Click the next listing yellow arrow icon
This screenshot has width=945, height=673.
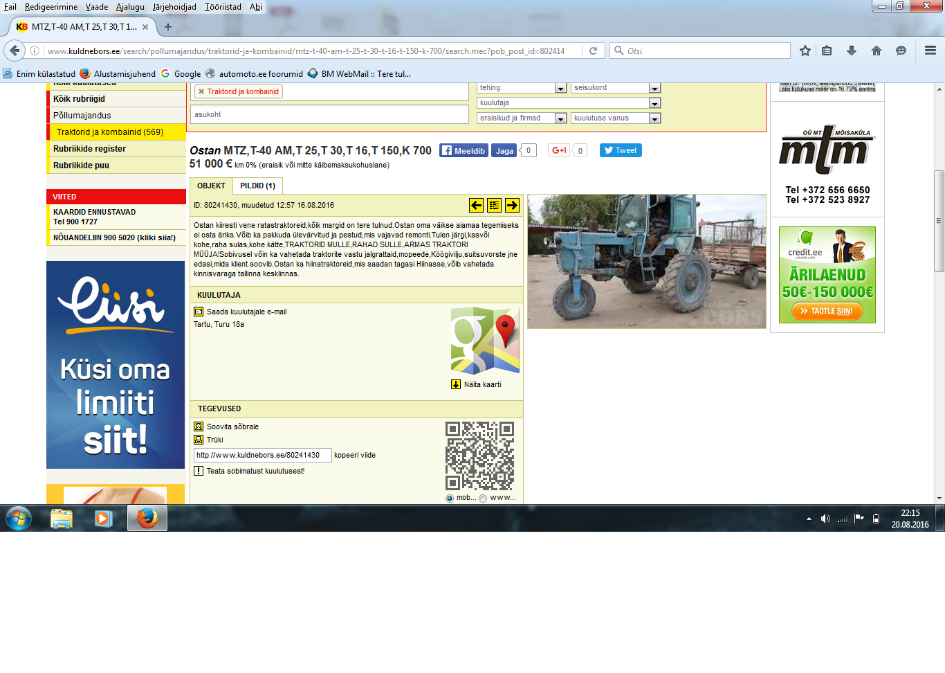pos(512,205)
